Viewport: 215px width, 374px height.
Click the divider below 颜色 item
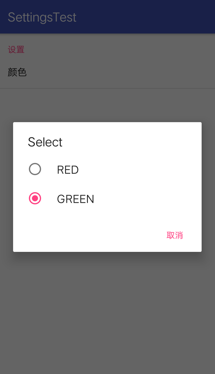click(107, 88)
